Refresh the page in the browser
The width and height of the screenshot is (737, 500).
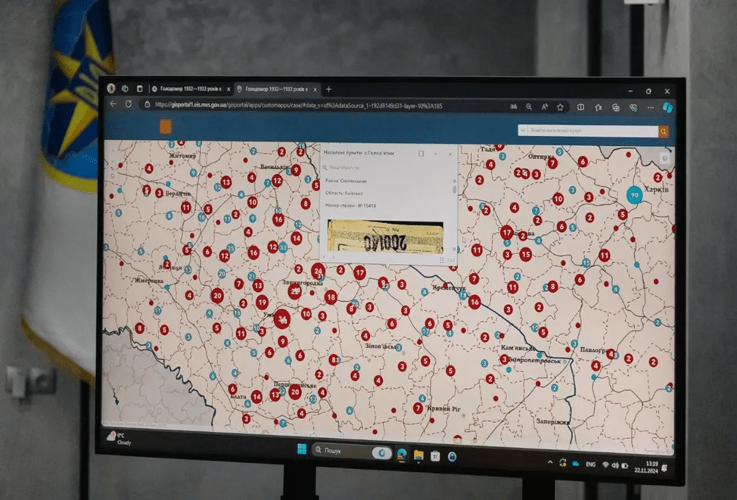coord(129,104)
